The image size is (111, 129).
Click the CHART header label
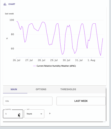12,4
